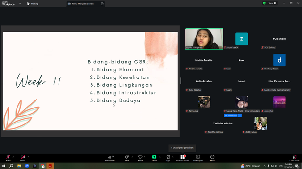Viewport: 302px width, 169px height.
Task: Show hidden system tray icons
Action: click(x=265, y=166)
